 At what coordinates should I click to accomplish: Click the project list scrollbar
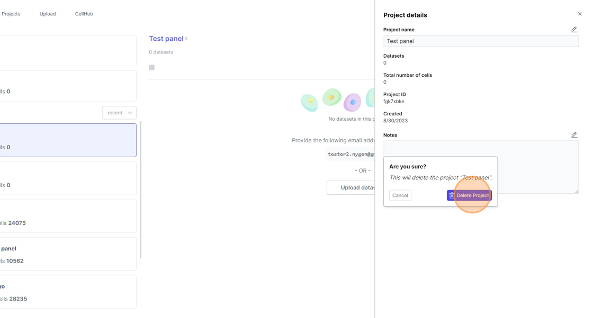point(140,190)
